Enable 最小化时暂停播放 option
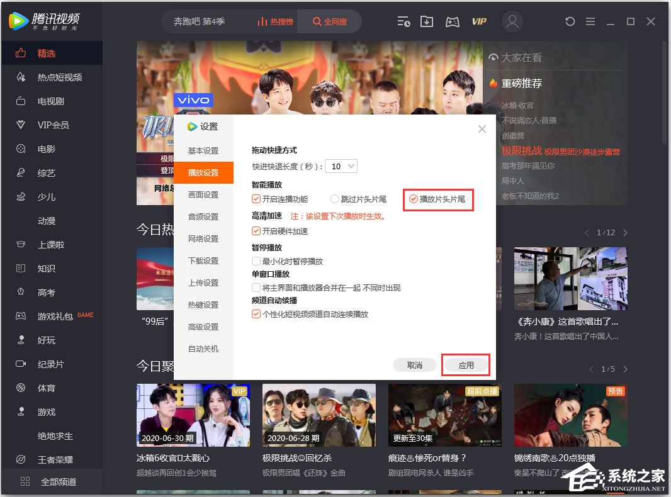Viewport: 671px width, 497px height. [x=255, y=260]
